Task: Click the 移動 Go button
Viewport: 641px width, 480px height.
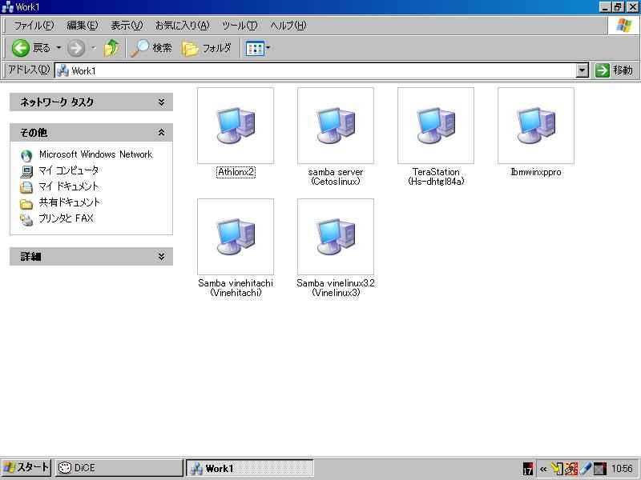Action: [x=614, y=70]
